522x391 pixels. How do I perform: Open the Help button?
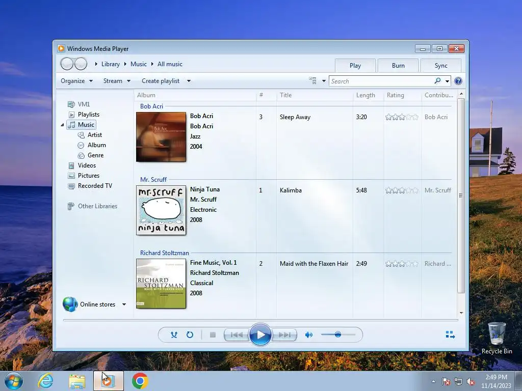click(458, 81)
